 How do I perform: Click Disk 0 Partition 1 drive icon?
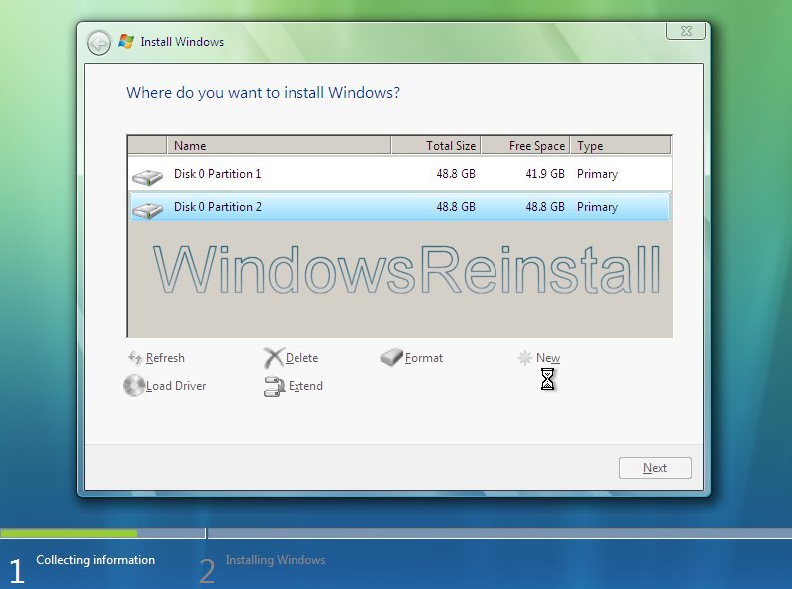[x=147, y=177]
